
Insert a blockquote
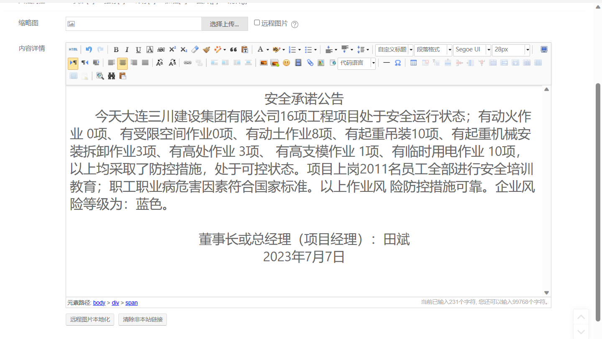pos(233,50)
